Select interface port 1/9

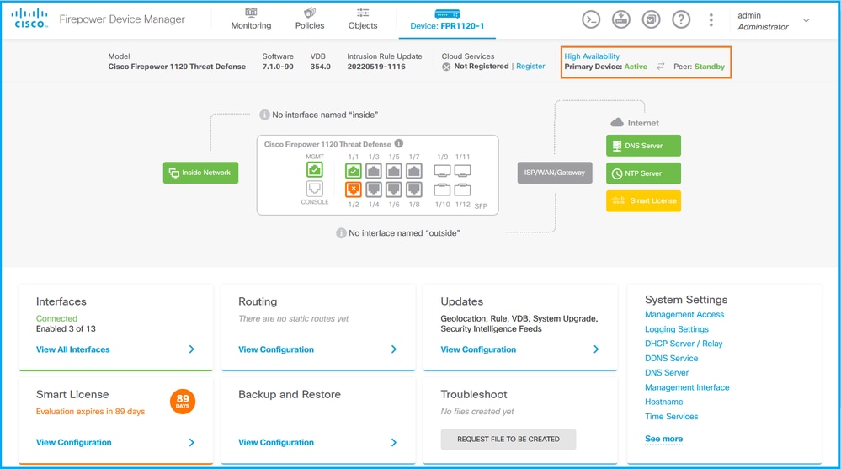pos(443,171)
